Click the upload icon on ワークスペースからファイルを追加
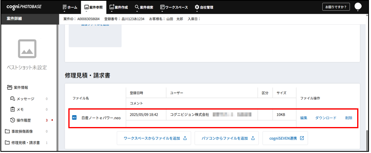 (185, 138)
